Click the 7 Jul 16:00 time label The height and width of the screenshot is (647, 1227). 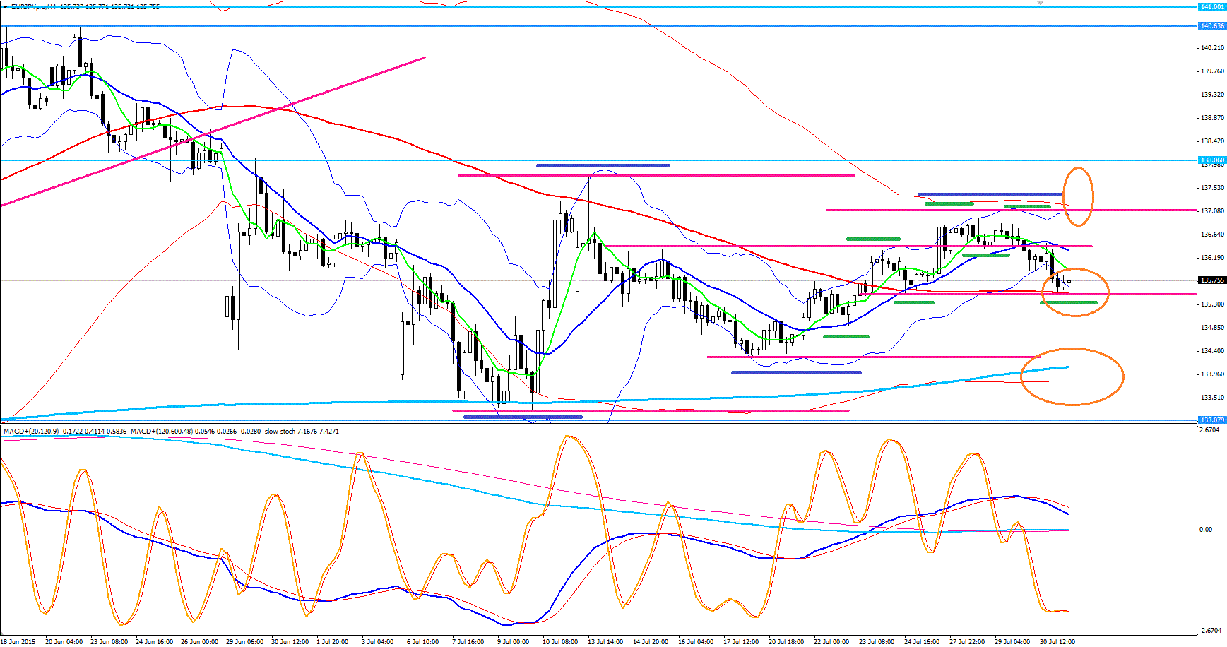tap(468, 642)
